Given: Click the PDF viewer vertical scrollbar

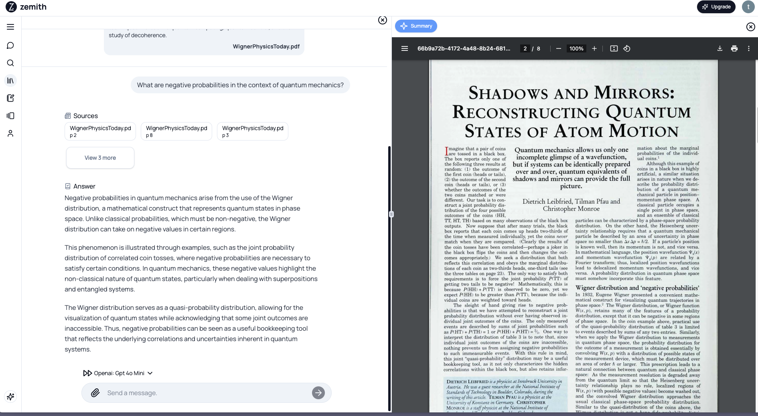Looking at the screenshot, I should coord(757,125).
